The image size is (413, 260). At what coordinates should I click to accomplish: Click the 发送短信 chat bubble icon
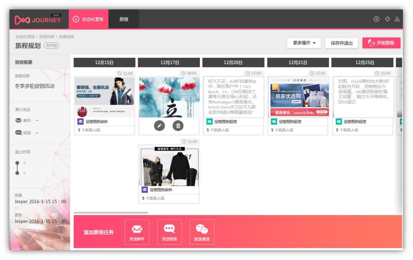pyautogui.click(x=170, y=229)
